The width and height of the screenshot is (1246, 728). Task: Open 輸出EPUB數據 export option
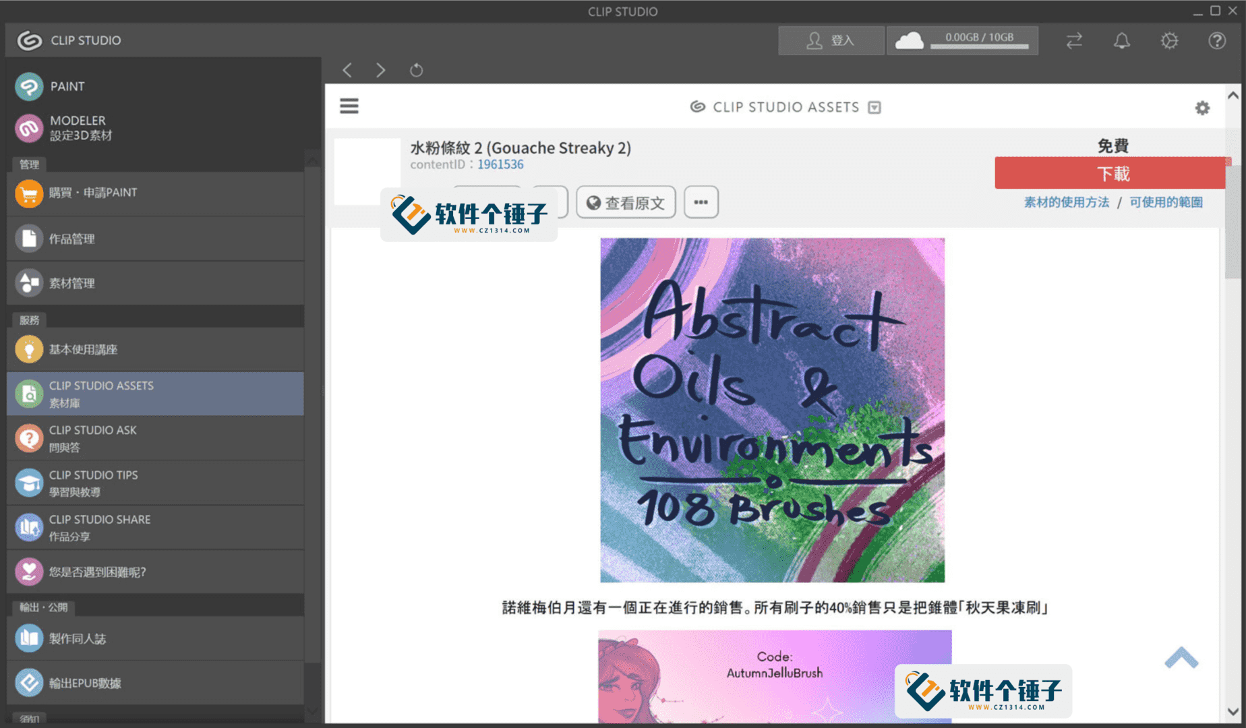click(84, 683)
